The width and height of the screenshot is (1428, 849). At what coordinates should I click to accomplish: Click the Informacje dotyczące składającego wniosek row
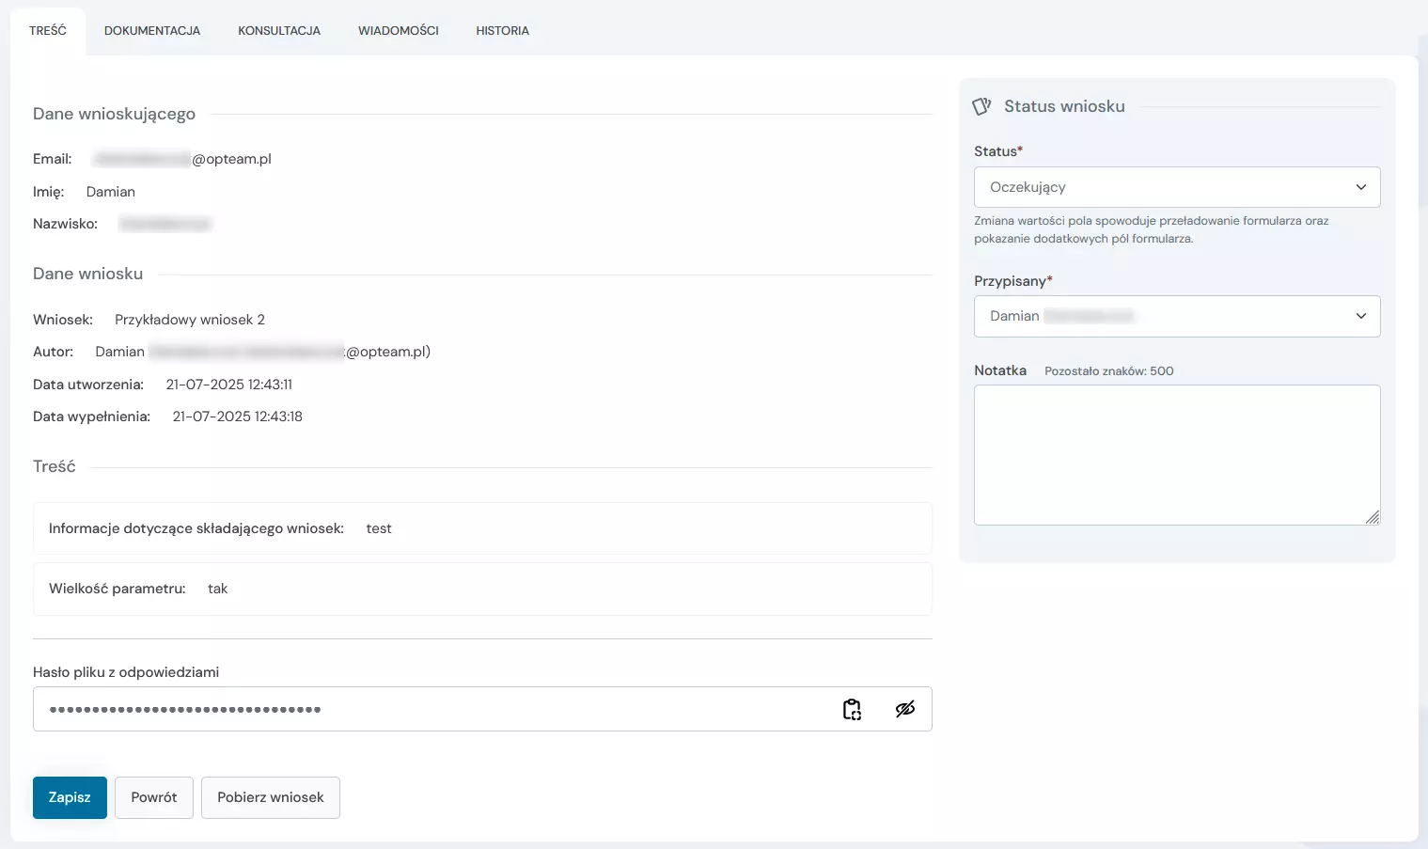(482, 528)
